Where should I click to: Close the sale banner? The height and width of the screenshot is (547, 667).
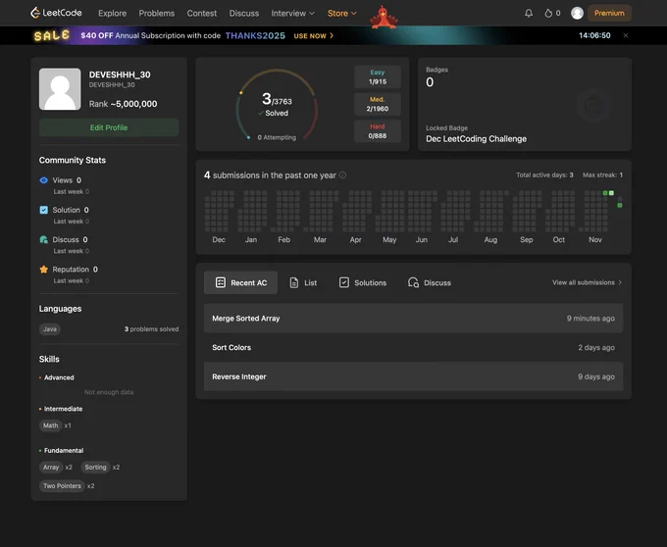(x=626, y=35)
